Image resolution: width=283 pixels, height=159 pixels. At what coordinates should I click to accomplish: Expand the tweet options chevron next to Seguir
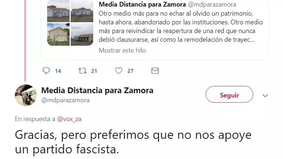265,95
